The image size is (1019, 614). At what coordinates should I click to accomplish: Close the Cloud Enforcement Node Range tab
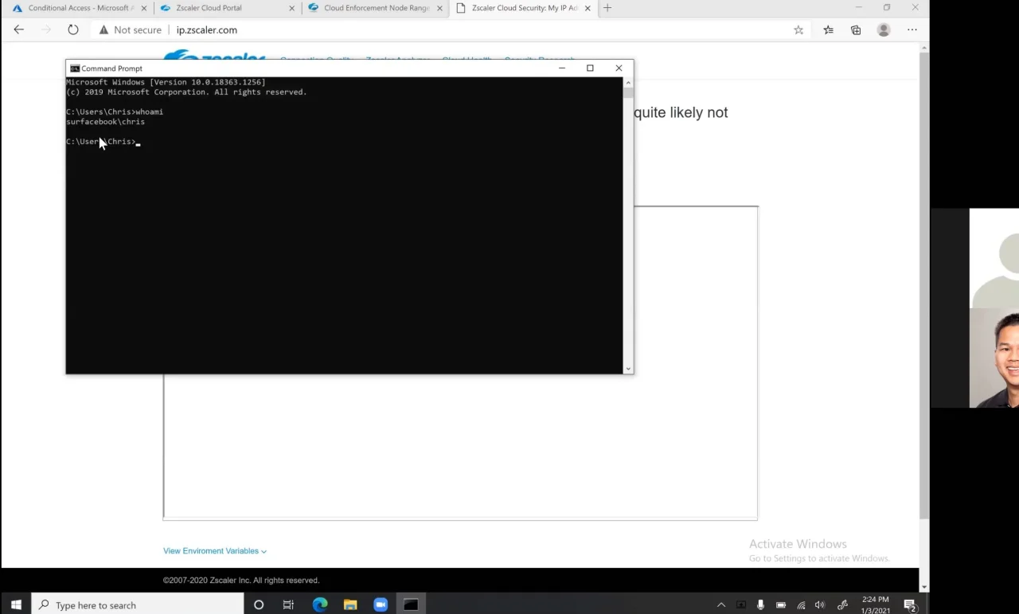tap(439, 8)
